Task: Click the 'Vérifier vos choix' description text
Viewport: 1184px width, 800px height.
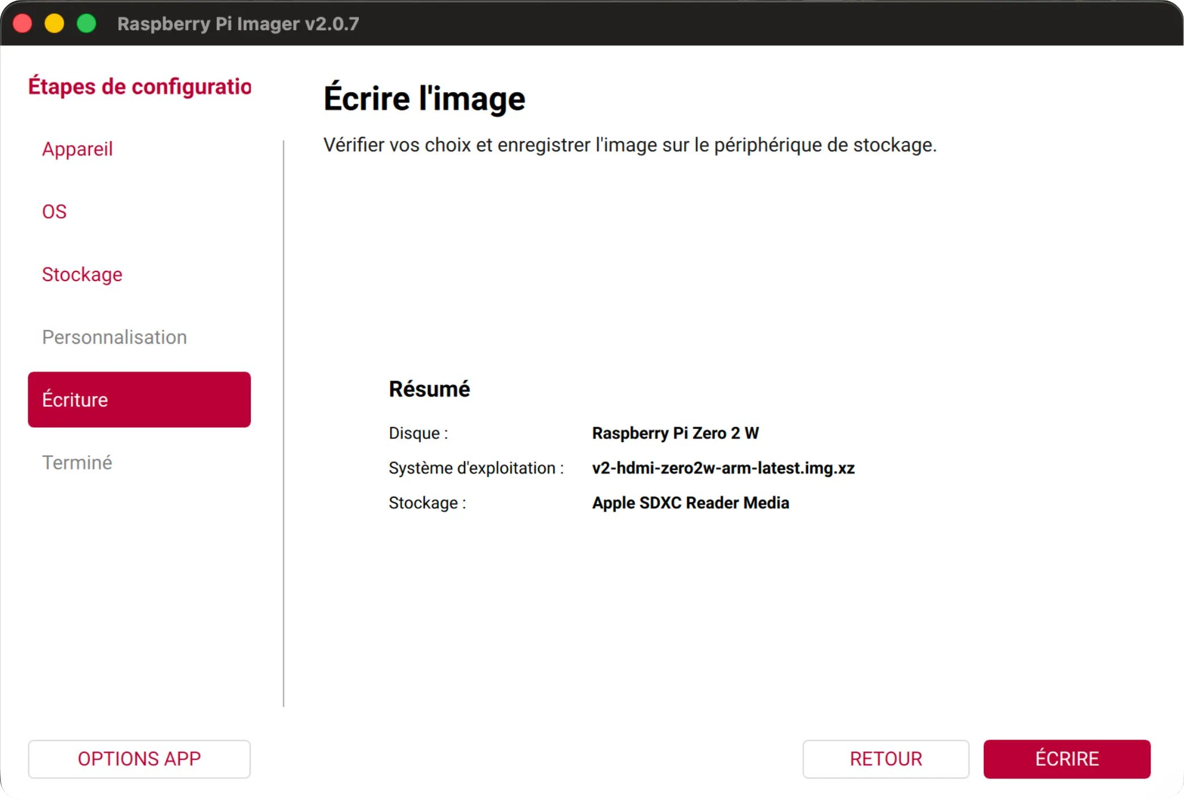Action: 630,145
